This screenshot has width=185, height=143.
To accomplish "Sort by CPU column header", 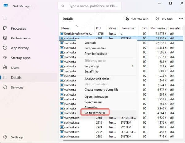I will tap(144, 28).
